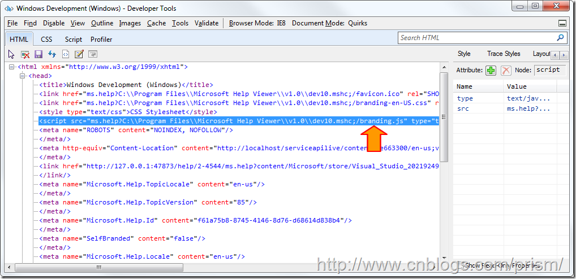576x279 pixels.
Task: Switch to the Profiler tab
Action: click(x=101, y=39)
